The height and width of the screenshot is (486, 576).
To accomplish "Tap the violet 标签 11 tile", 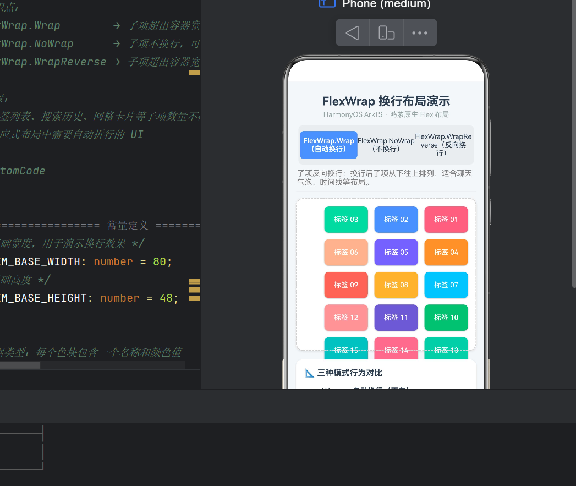I will click(x=396, y=318).
